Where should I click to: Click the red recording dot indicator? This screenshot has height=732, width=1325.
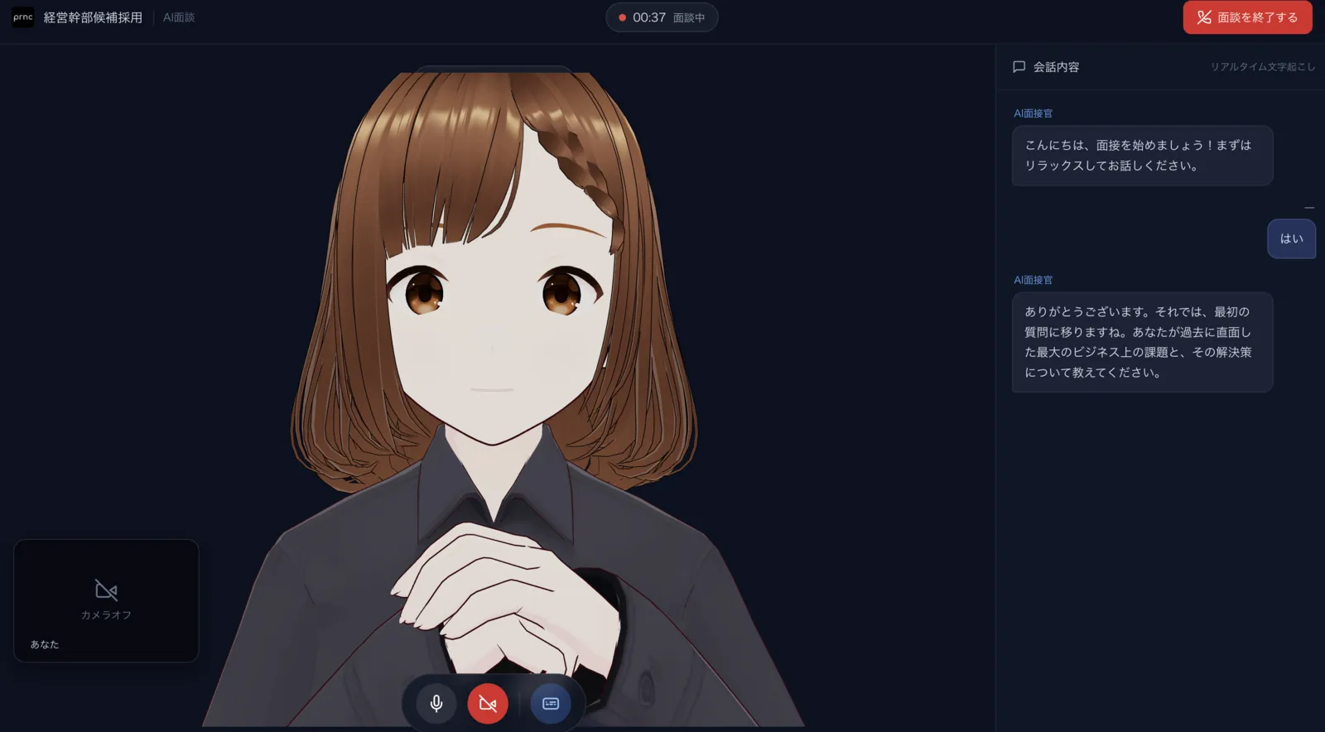pyautogui.click(x=622, y=17)
